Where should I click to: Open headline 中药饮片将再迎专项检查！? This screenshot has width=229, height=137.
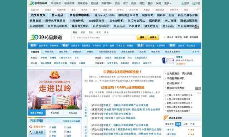(122, 72)
